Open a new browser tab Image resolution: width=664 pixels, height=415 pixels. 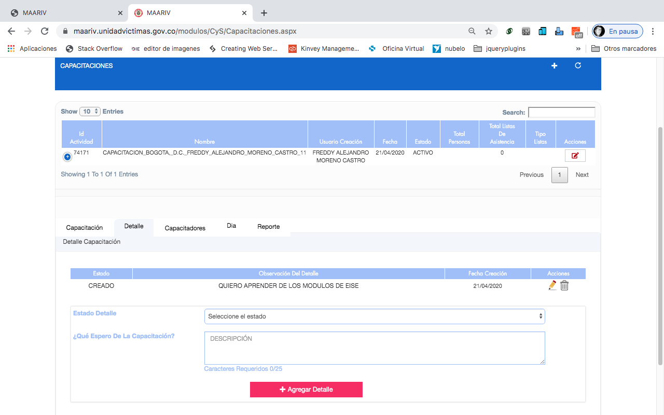[264, 13]
